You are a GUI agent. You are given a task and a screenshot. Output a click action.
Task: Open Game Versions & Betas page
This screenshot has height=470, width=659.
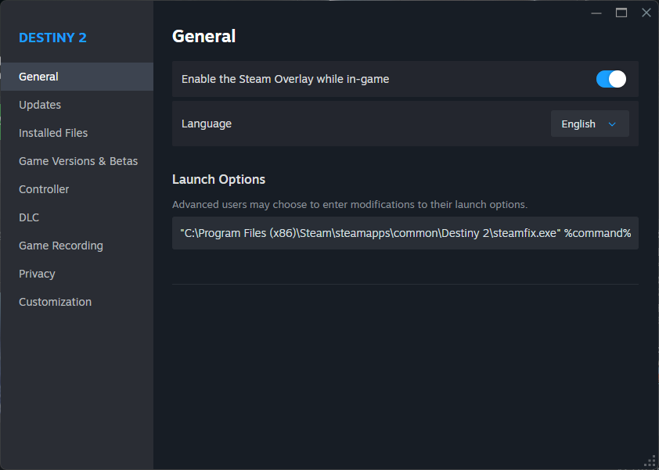pyautogui.click(x=77, y=161)
